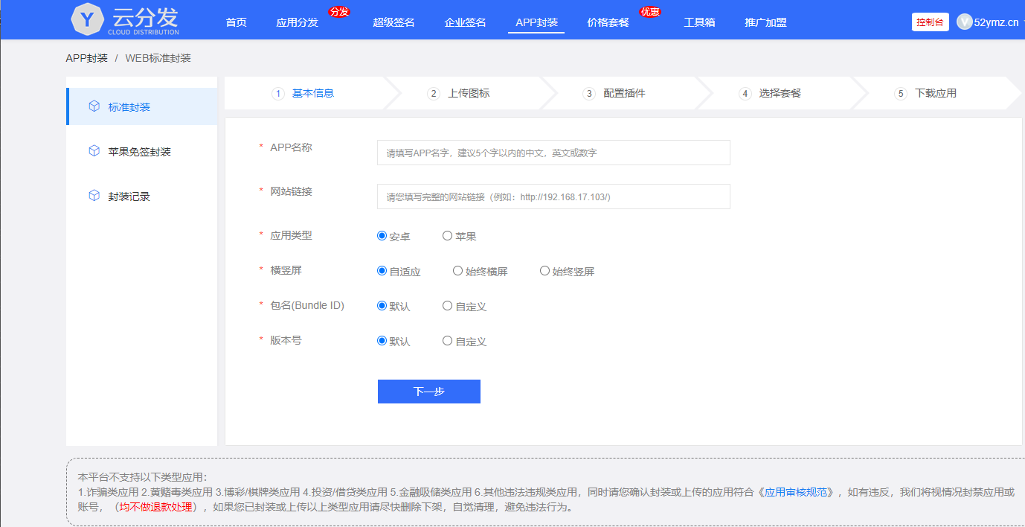Go to 企业签名 in top navigation
Viewport: 1025px width, 527px height.
pos(465,22)
